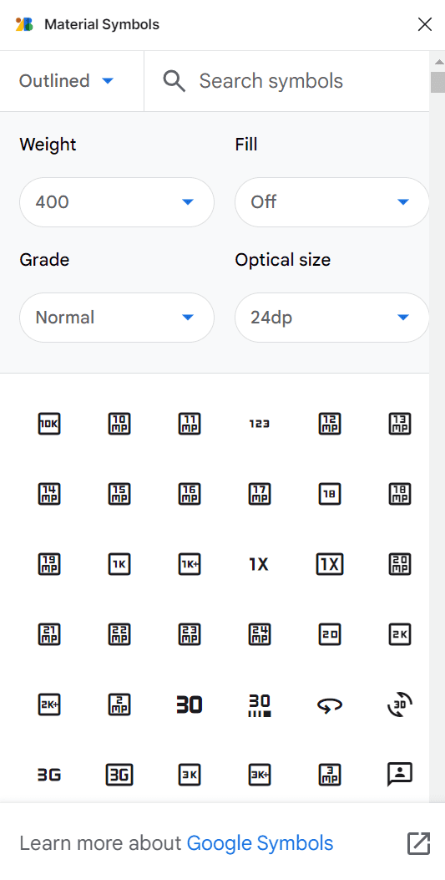Choose the 123 numbers symbol

[260, 425]
